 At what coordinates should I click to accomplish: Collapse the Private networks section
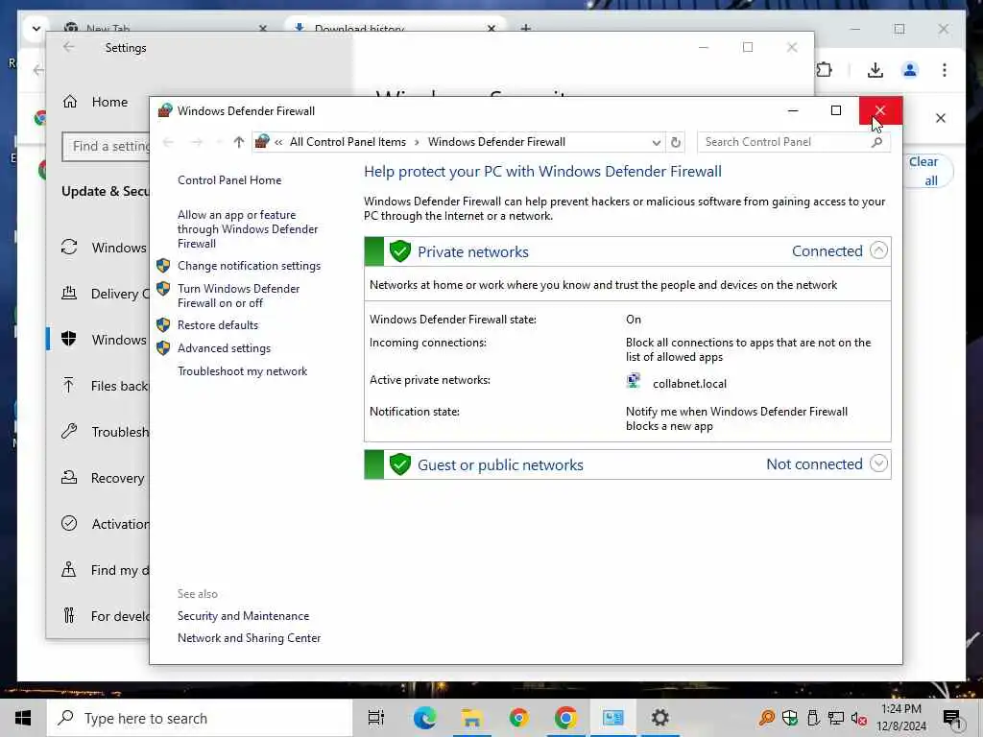point(878,250)
